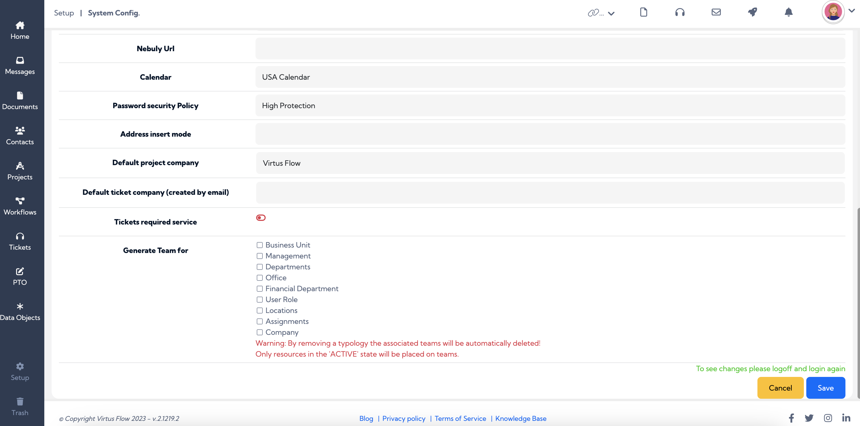
Task: Tick the Locations checkbox
Action: tap(259, 310)
